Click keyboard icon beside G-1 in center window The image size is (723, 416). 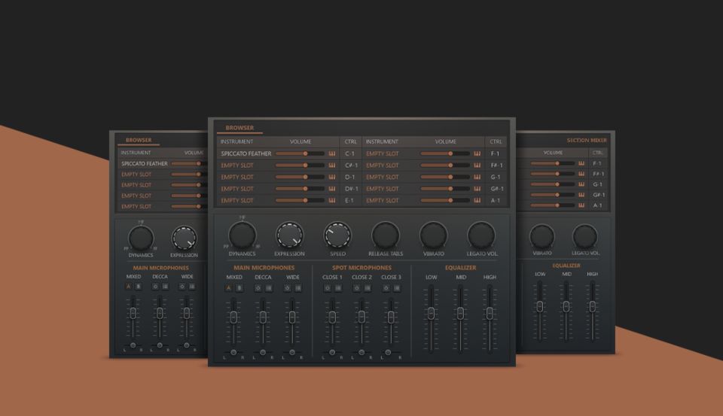point(477,177)
